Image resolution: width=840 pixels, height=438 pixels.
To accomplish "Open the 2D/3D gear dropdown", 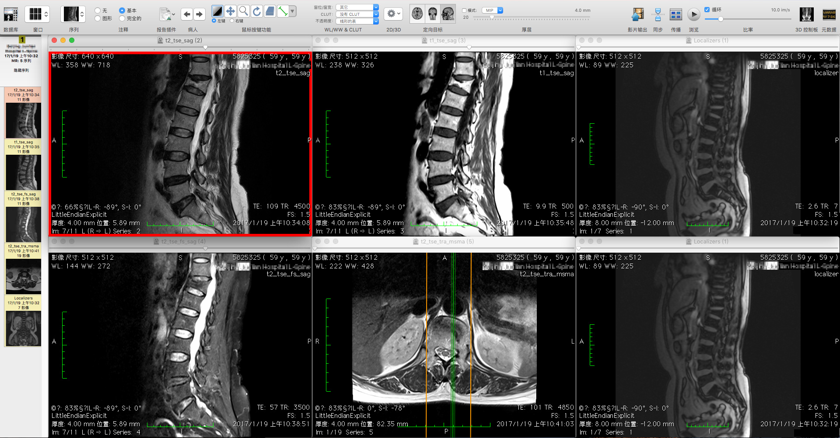I will point(393,14).
